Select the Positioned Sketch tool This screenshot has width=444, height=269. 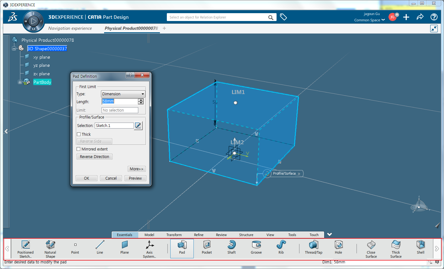25,249
